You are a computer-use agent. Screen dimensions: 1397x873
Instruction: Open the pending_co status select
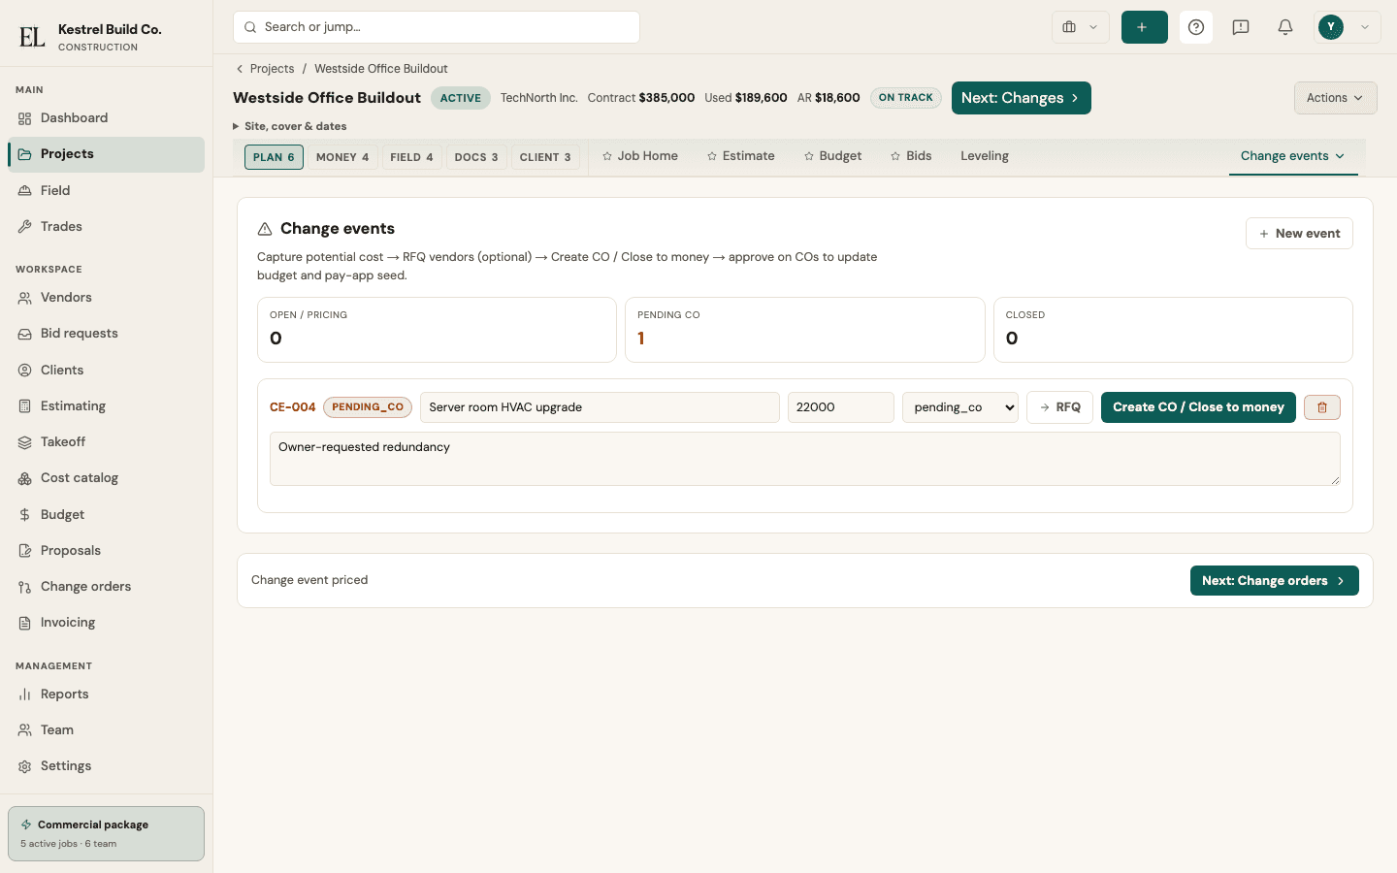pos(960,407)
